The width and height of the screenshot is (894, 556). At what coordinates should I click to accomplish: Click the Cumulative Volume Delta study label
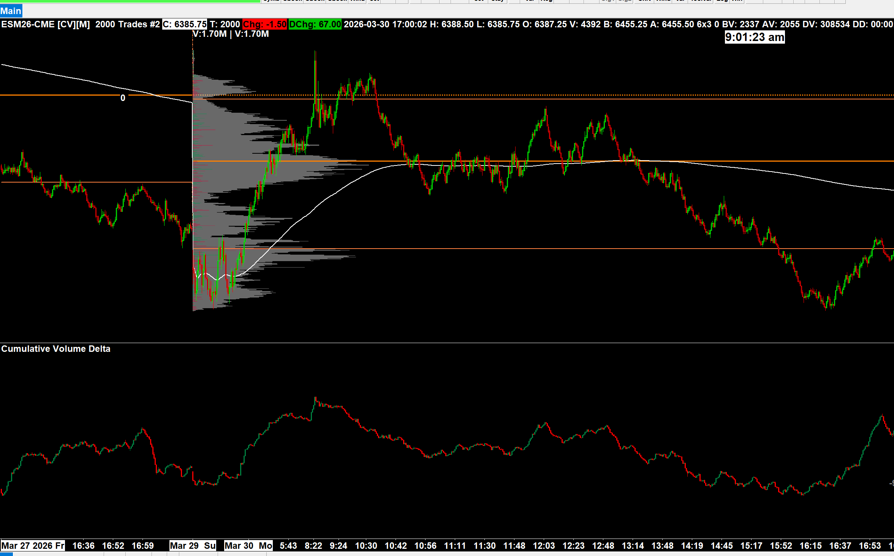[x=56, y=349]
